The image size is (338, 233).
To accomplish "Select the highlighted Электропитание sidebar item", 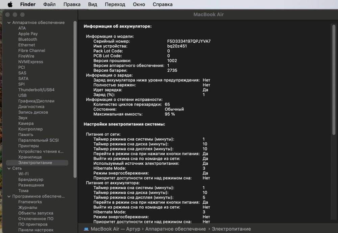I will click(37, 163).
